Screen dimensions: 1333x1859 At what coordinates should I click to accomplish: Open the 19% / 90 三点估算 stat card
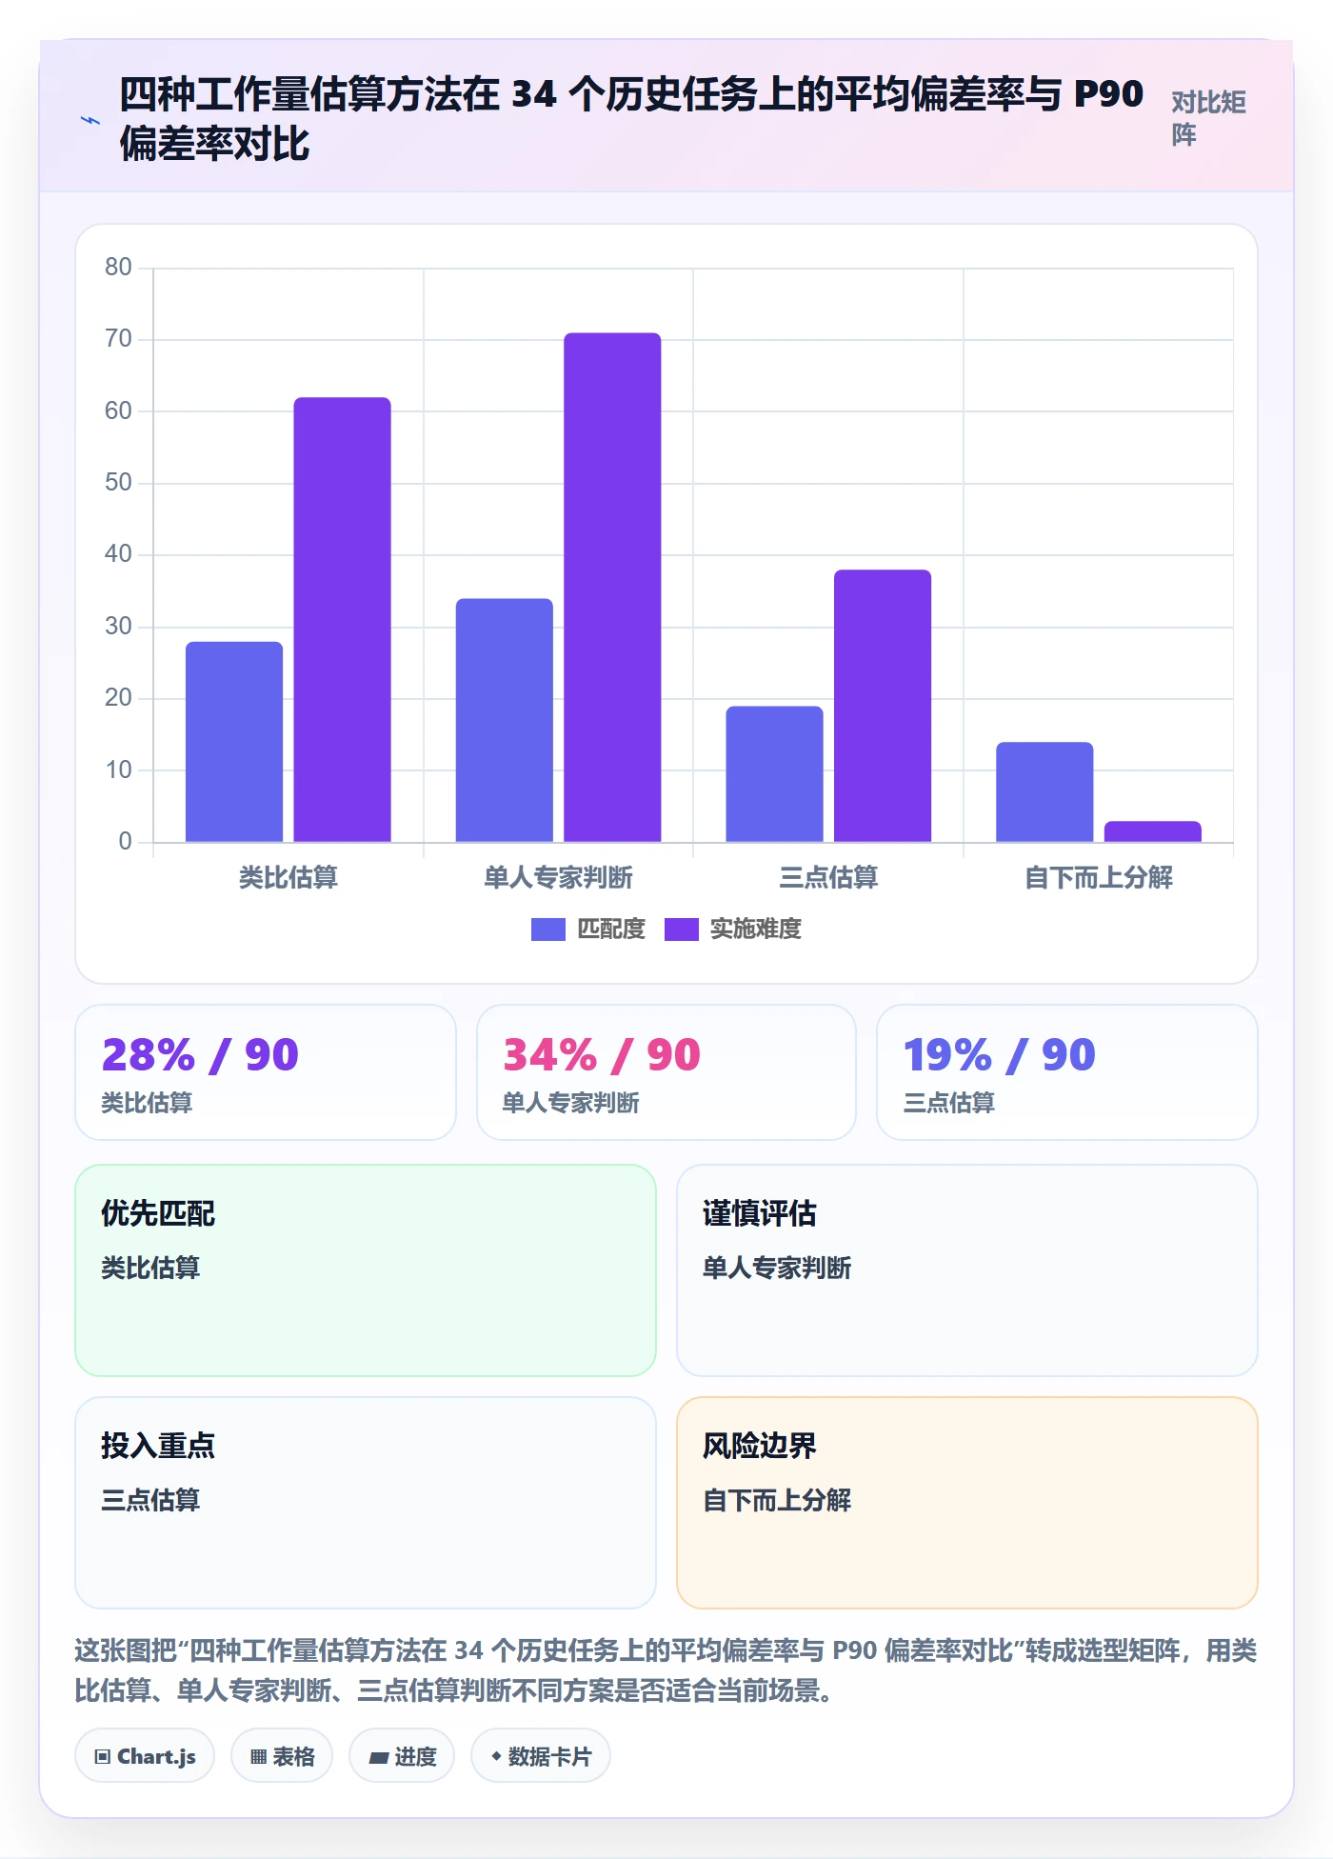(1067, 1072)
